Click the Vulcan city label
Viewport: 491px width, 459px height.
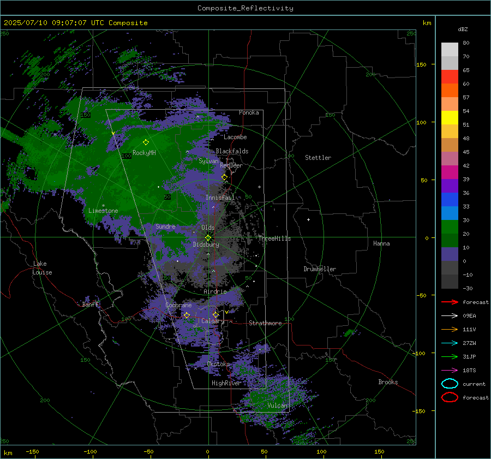[x=278, y=406]
